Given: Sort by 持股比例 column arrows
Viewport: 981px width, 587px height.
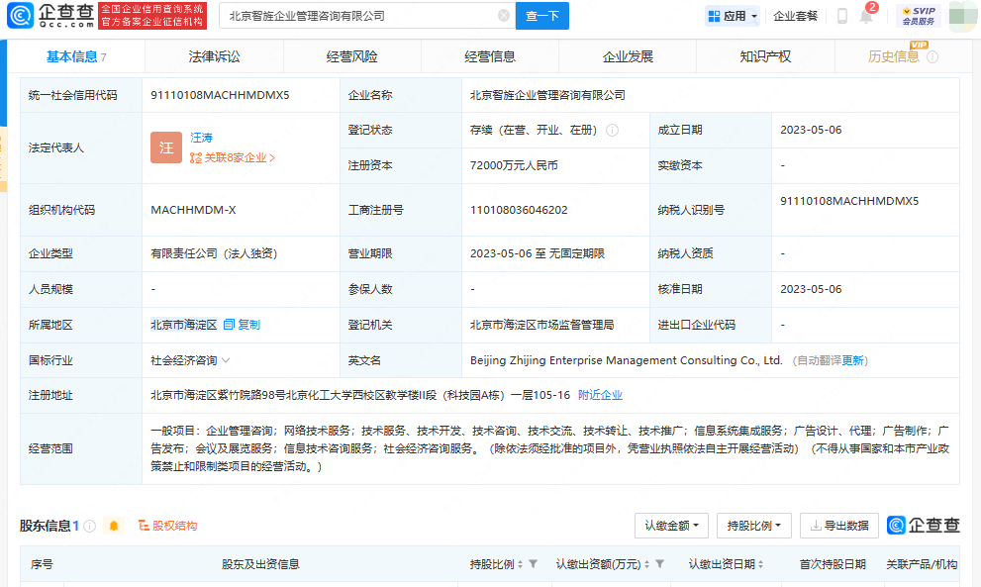Looking at the screenshot, I should point(520,564).
